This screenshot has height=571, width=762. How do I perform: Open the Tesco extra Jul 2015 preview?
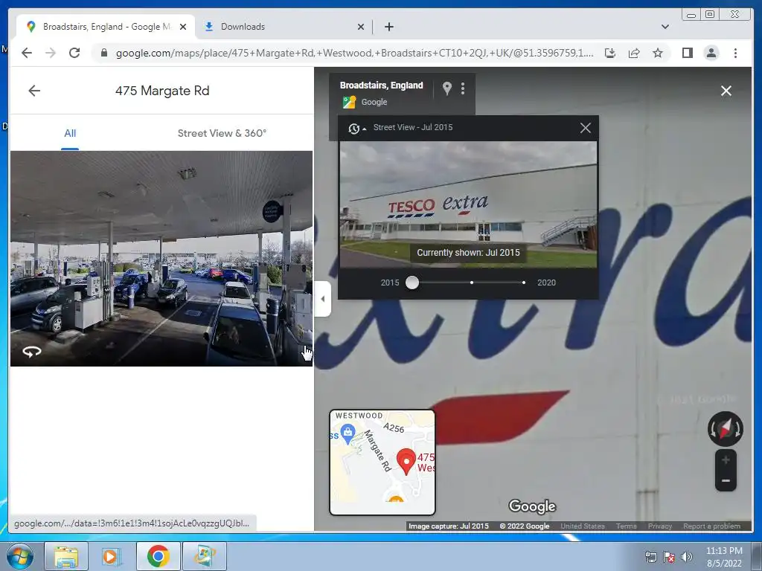(x=468, y=204)
